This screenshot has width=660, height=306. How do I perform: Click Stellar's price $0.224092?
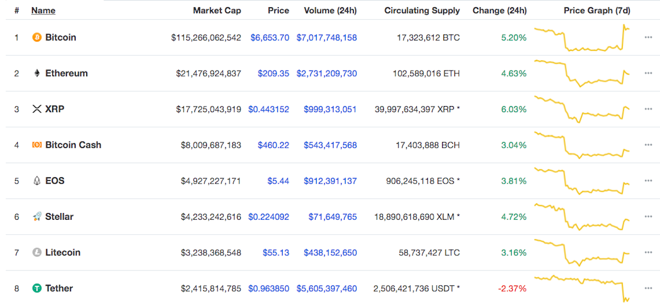(269, 217)
